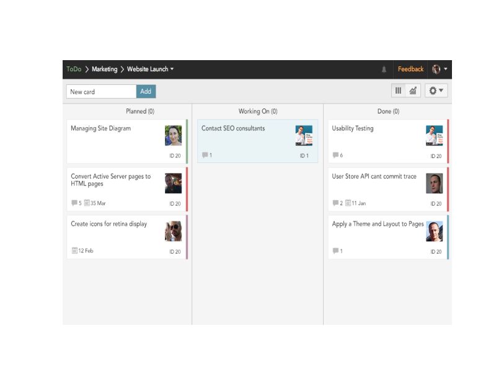This screenshot has height=372, width=496.
Task: Click assignee photo on Usability Testing card
Action: point(435,135)
